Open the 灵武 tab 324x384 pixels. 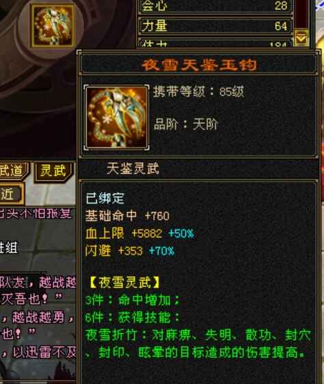[53, 171]
